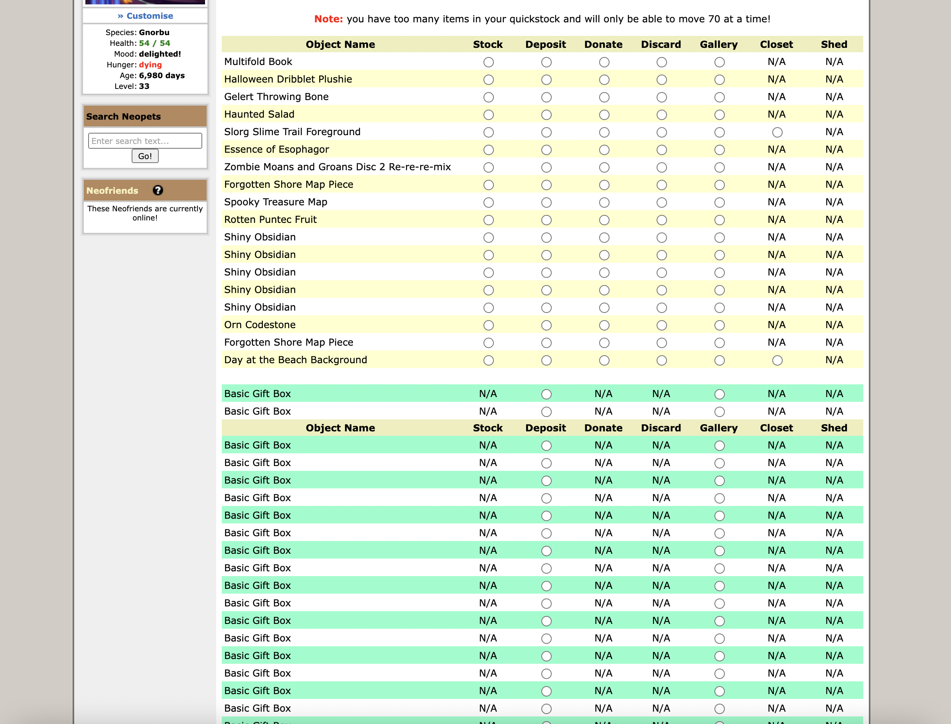This screenshot has width=951, height=724.
Task: Select Gallery radio for Essence of Esophagor
Action: click(x=719, y=150)
